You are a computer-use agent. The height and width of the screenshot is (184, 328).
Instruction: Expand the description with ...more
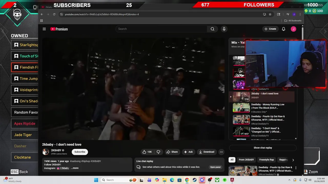(x=75, y=168)
